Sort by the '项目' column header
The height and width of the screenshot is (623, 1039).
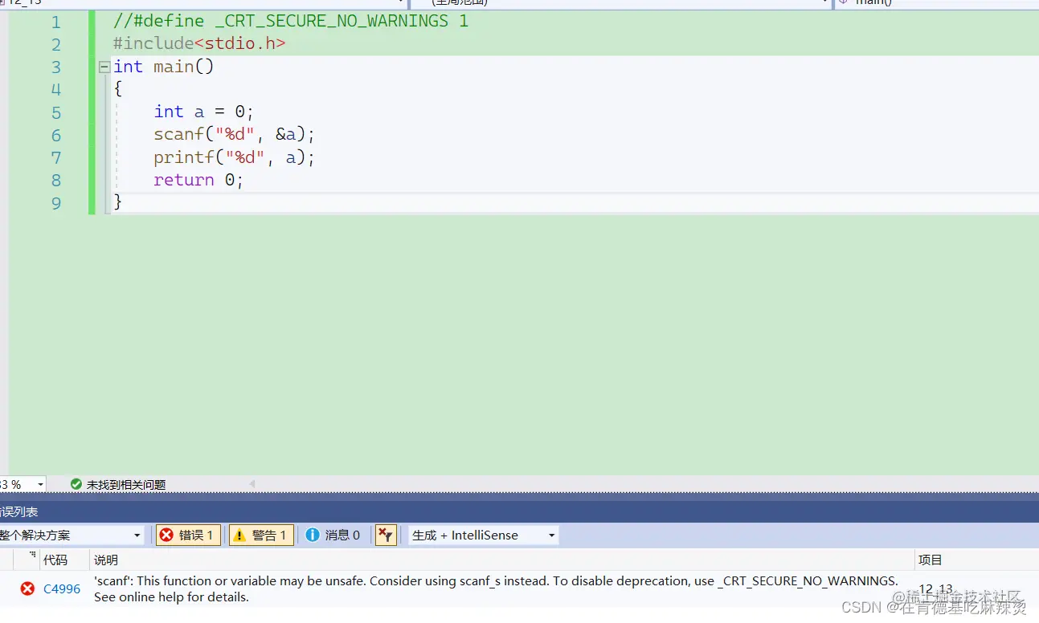(x=931, y=560)
